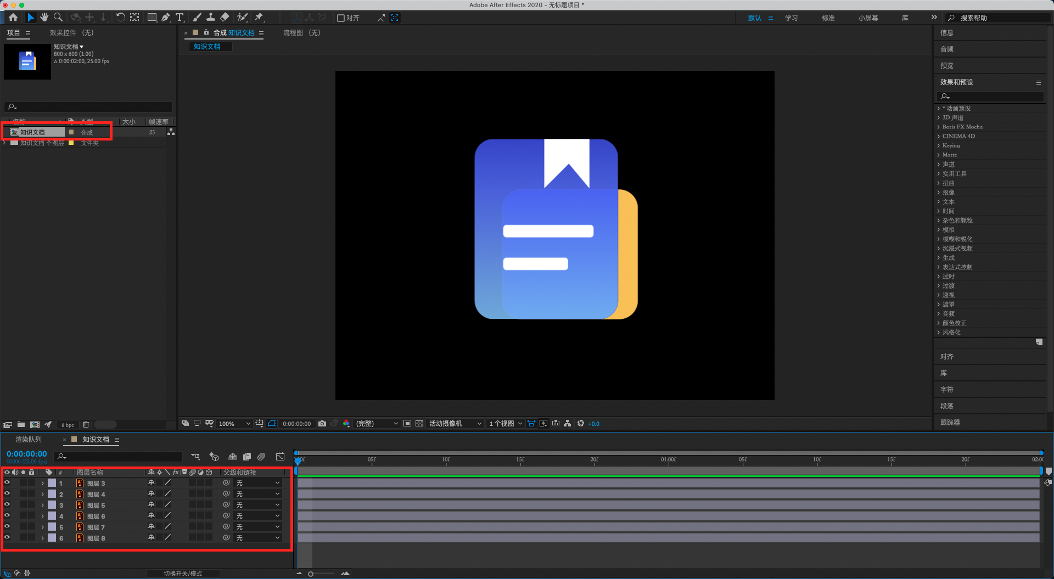Open the (完整) resolution dropdown
The height and width of the screenshot is (579, 1054).
377,423
